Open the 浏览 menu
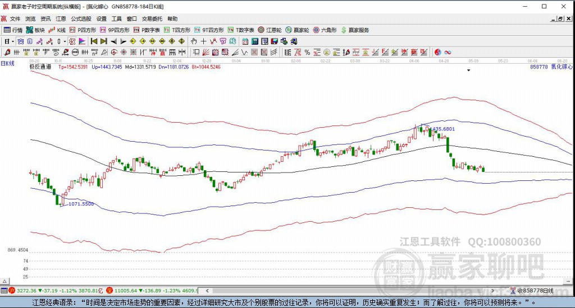This screenshot has width=575, height=308. coord(30,18)
